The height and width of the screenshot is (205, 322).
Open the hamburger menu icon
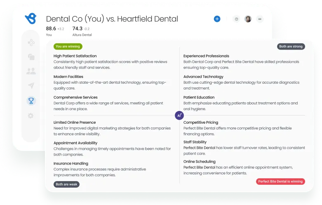pyautogui.click(x=260, y=19)
